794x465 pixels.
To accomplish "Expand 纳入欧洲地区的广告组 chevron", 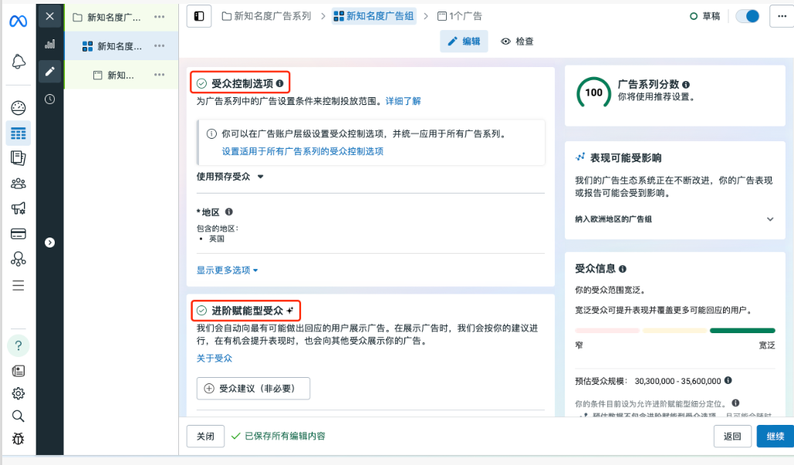I will coord(769,219).
